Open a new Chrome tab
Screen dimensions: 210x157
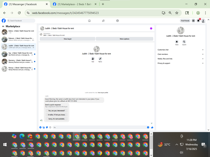coord(103,4)
